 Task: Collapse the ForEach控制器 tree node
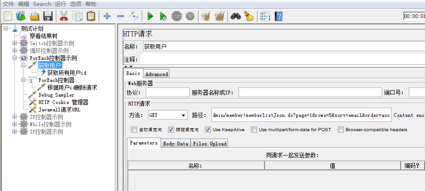point(24,80)
